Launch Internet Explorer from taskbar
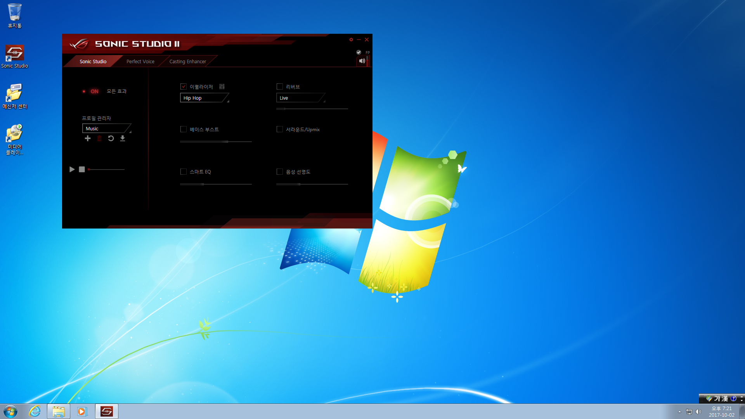The width and height of the screenshot is (745, 419). [x=35, y=411]
